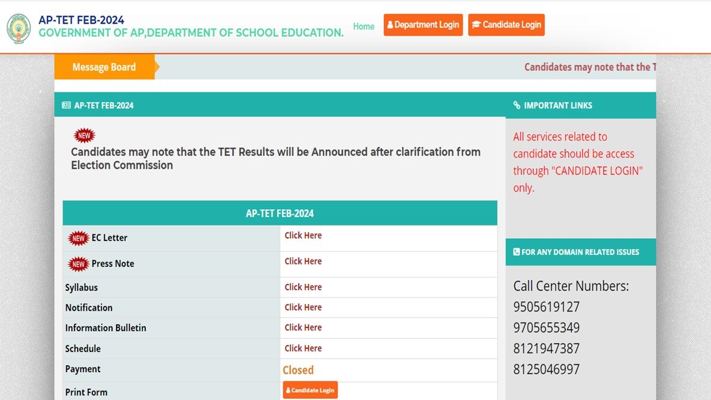Click the AP-TET FEB-2024 site title
This screenshot has height=400, width=711.
pos(81,20)
